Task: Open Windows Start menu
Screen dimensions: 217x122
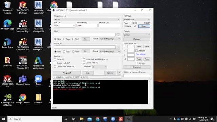Action: click(4, 119)
